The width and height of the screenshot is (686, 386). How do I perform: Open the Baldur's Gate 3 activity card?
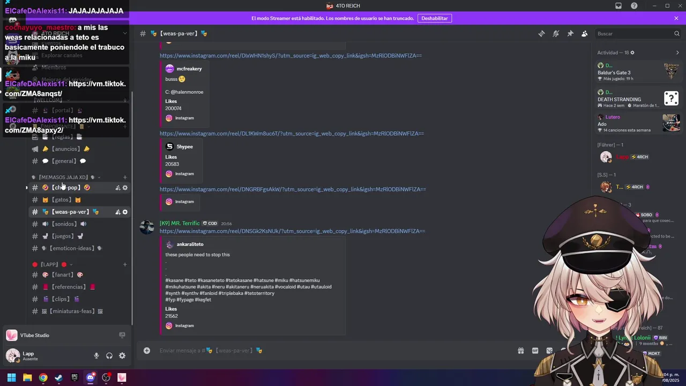coord(638,72)
